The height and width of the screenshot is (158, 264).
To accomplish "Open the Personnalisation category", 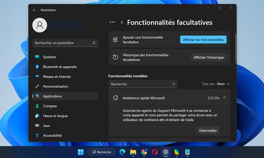I will point(65,86).
